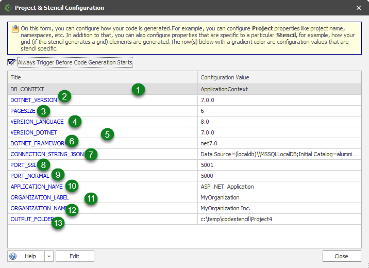The image size is (369, 268).
Task: Click the info note icon in description box
Action: coord(15,29)
